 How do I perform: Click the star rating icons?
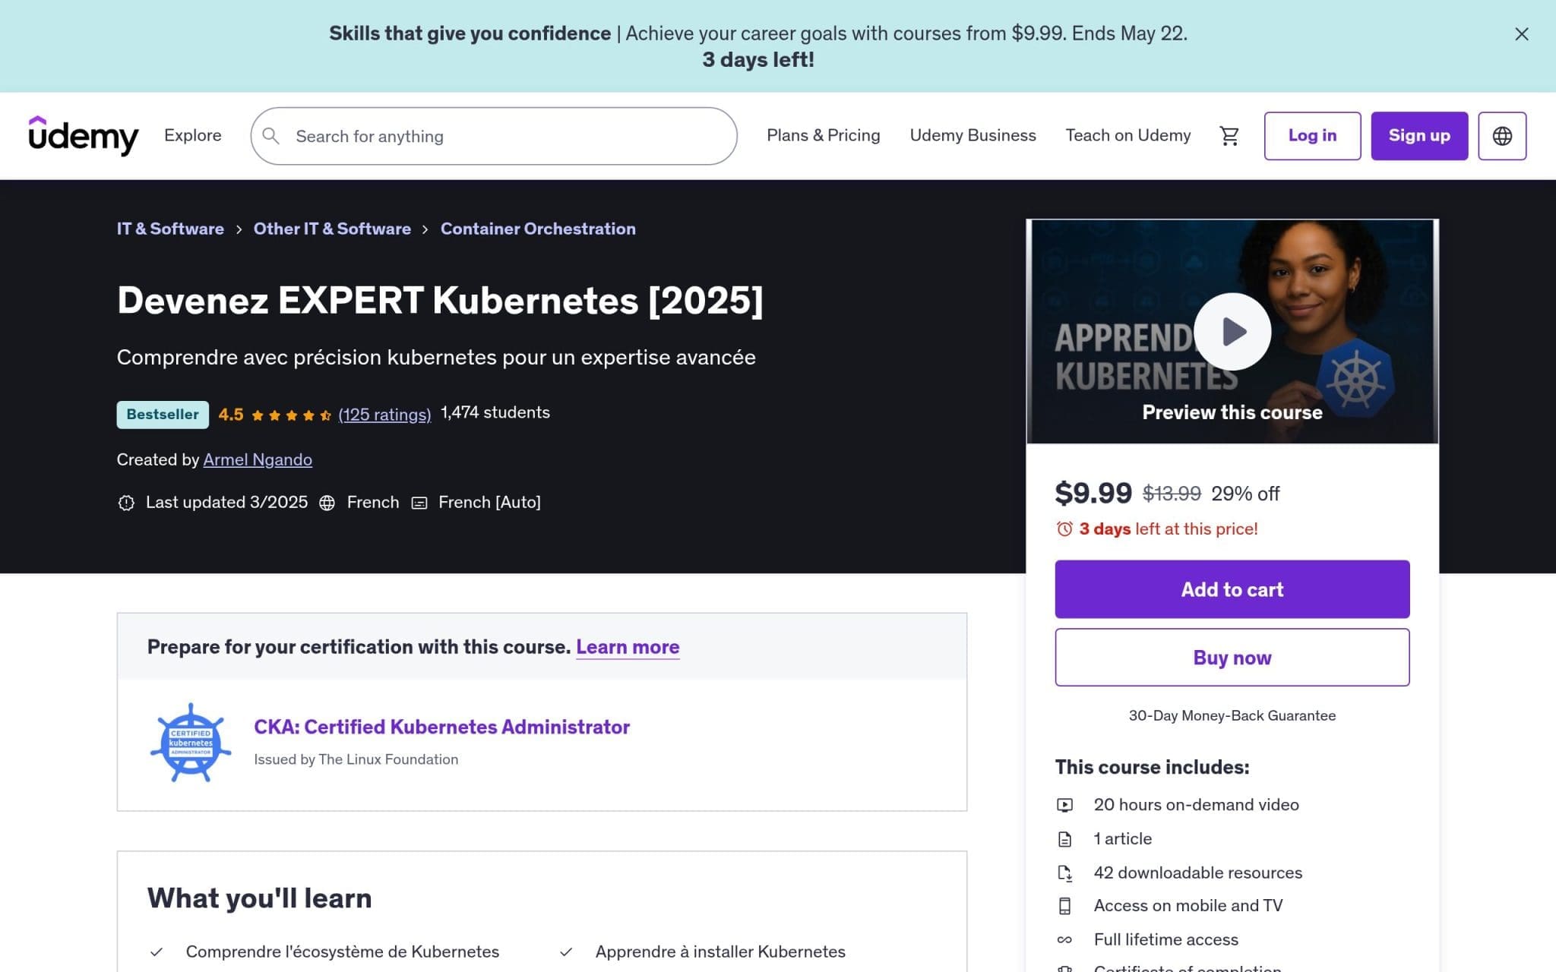(291, 415)
